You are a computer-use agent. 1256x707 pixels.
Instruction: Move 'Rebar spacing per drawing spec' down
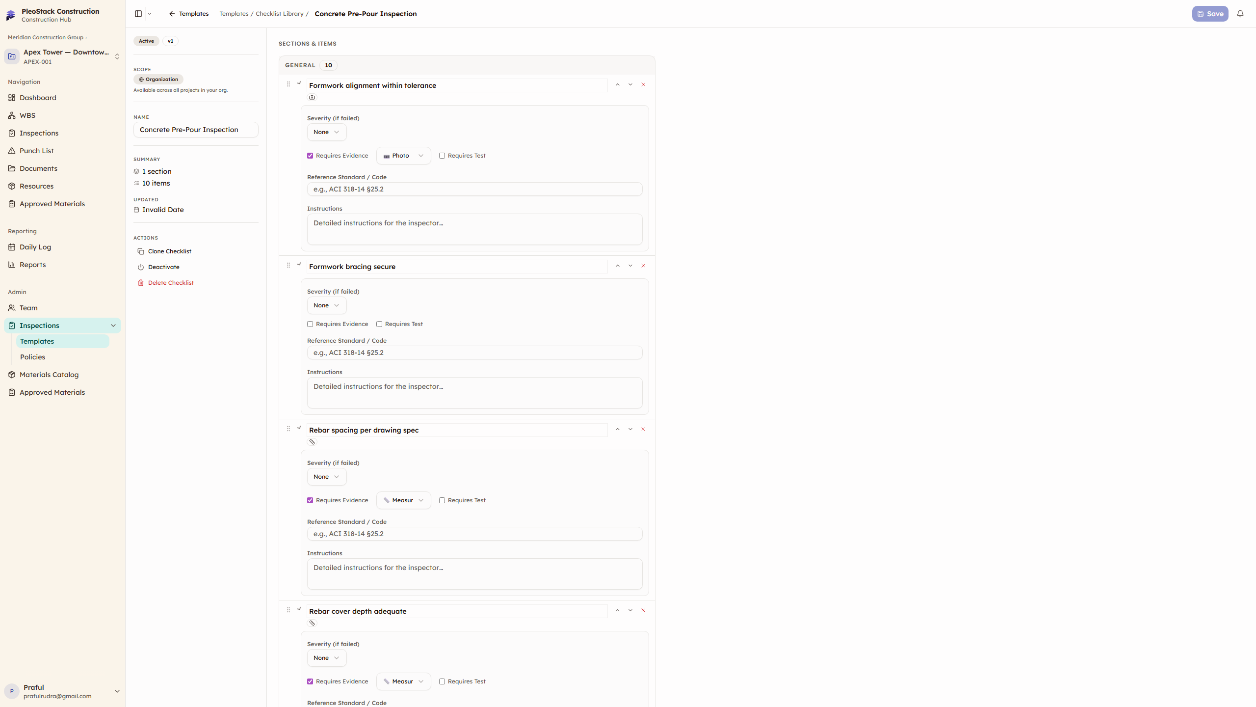point(630,429)
